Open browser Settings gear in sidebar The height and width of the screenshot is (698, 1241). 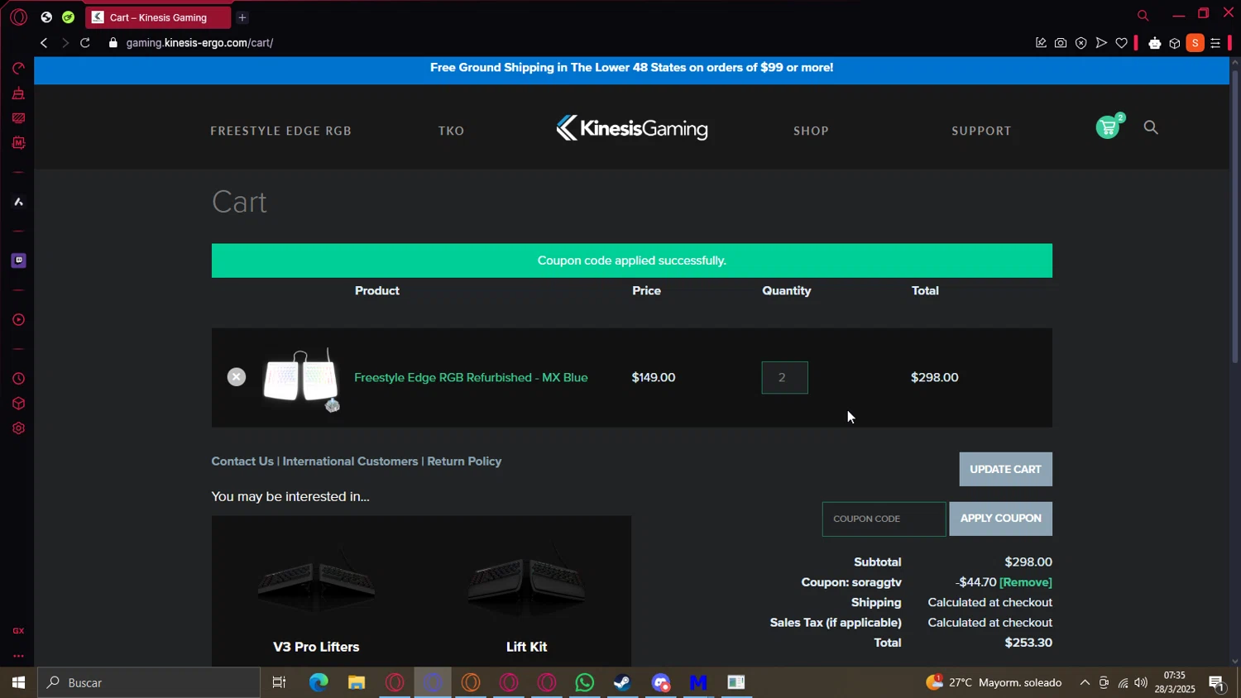(x=18, y=428)
